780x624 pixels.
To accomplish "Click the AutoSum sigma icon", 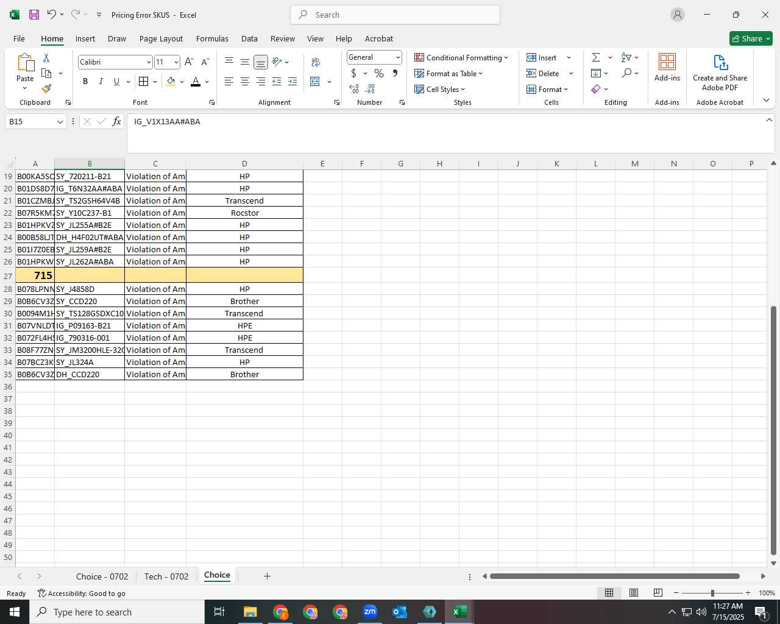I will (x=596, y=57).
